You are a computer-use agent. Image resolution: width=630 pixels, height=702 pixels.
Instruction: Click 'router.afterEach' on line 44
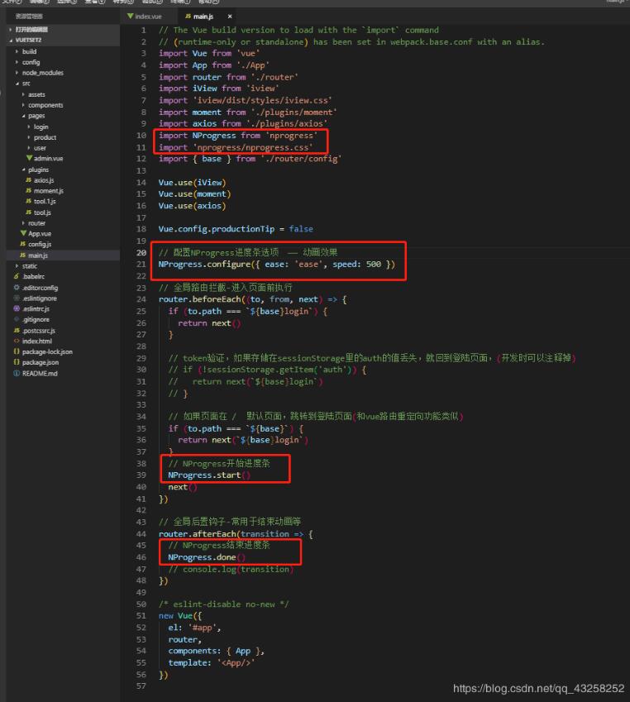198,533
